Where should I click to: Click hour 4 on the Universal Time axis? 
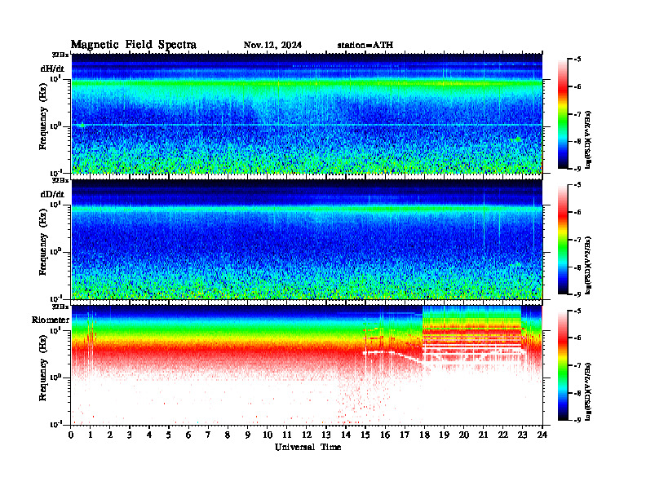point(149,435)
